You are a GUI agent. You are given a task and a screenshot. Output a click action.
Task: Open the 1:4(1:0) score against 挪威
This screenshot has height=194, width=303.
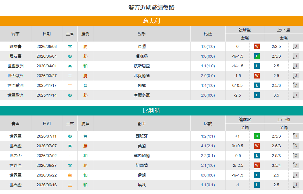click(208, 85)
